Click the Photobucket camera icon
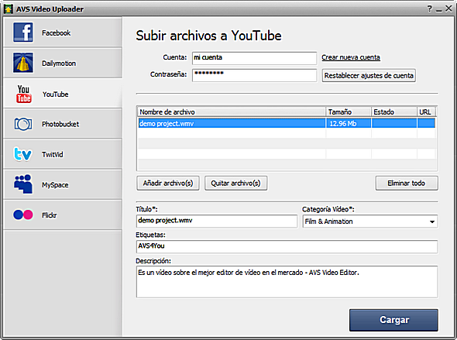 coord(23,124)
